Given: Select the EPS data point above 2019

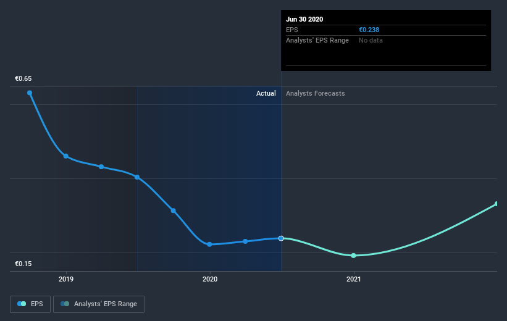Looking at the screenshot, I should click(66, 156).
